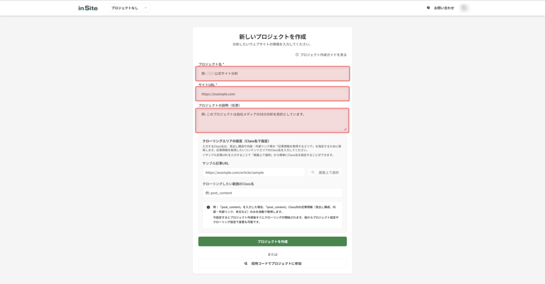This screenshot has width=545, height=284.
Task: Click the question icon beside the project guide link
Action: point(297,55)
